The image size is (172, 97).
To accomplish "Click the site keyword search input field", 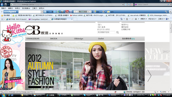I will (x=106, y=32).
